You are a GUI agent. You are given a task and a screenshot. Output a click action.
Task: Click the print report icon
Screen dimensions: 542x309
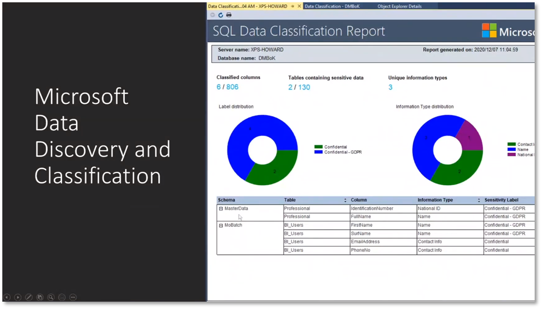pyautogui.click(x=229, y=15)
